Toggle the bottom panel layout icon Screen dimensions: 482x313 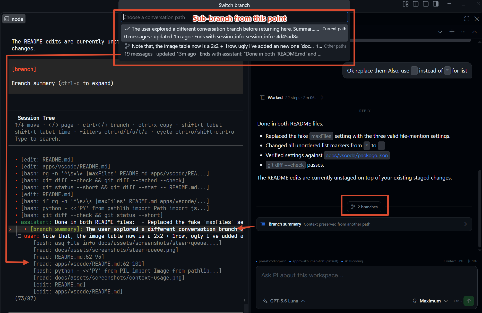pos(426,4)
